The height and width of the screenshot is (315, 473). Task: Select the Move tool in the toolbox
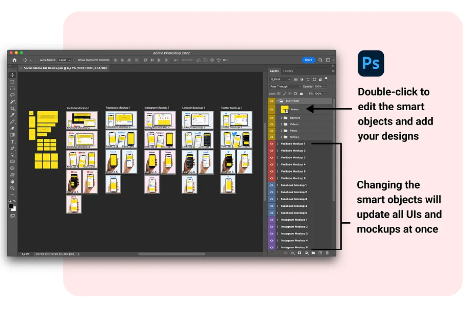12,75
